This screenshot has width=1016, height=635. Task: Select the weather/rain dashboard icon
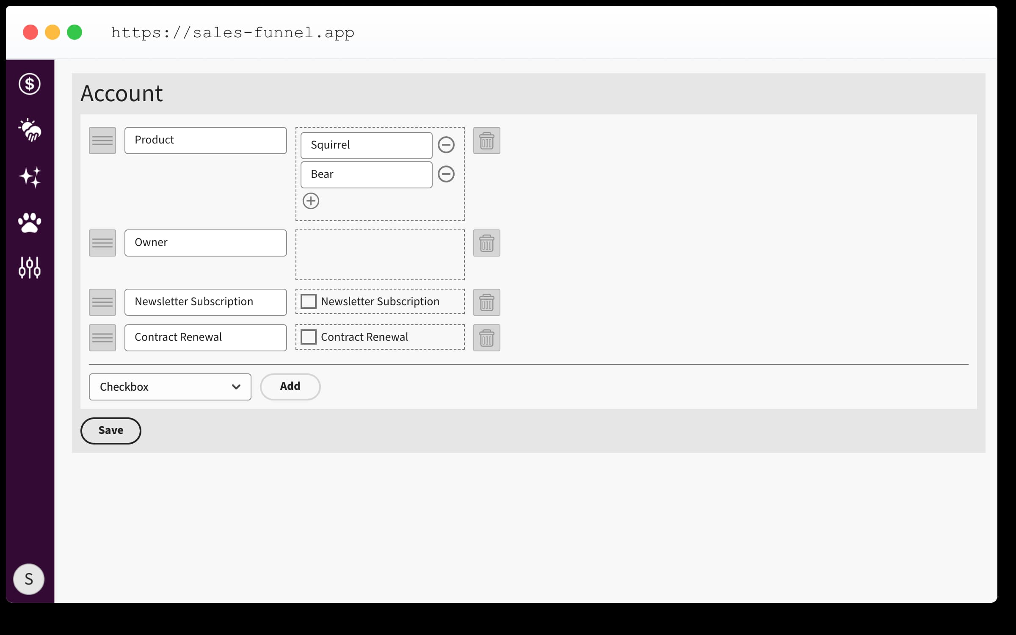click(x=30, y=131)
